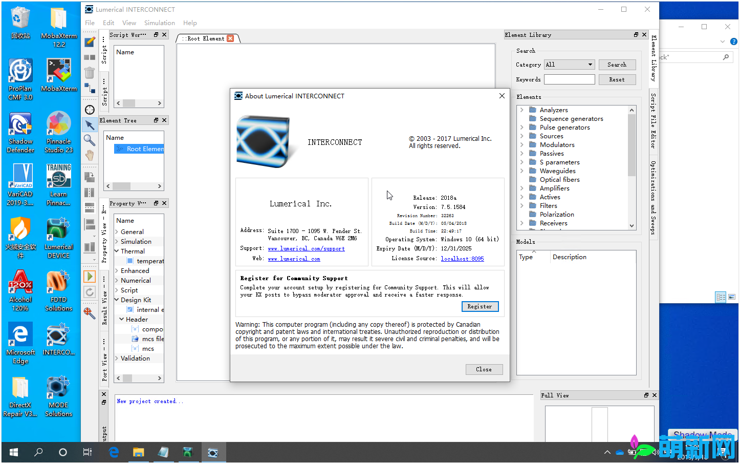Expand the Analyzers element folder
The height and width of the screenshot is (464, 740).
pos(521,110)
